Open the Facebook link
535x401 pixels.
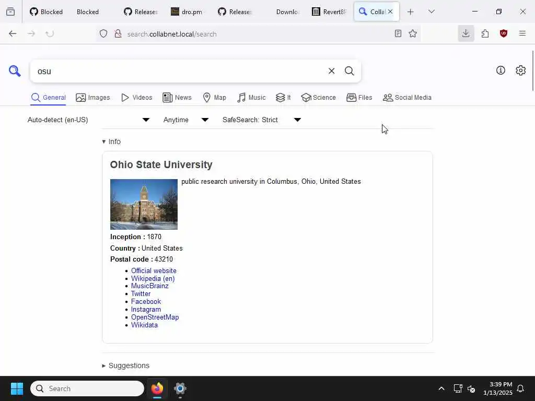[146, 302]
